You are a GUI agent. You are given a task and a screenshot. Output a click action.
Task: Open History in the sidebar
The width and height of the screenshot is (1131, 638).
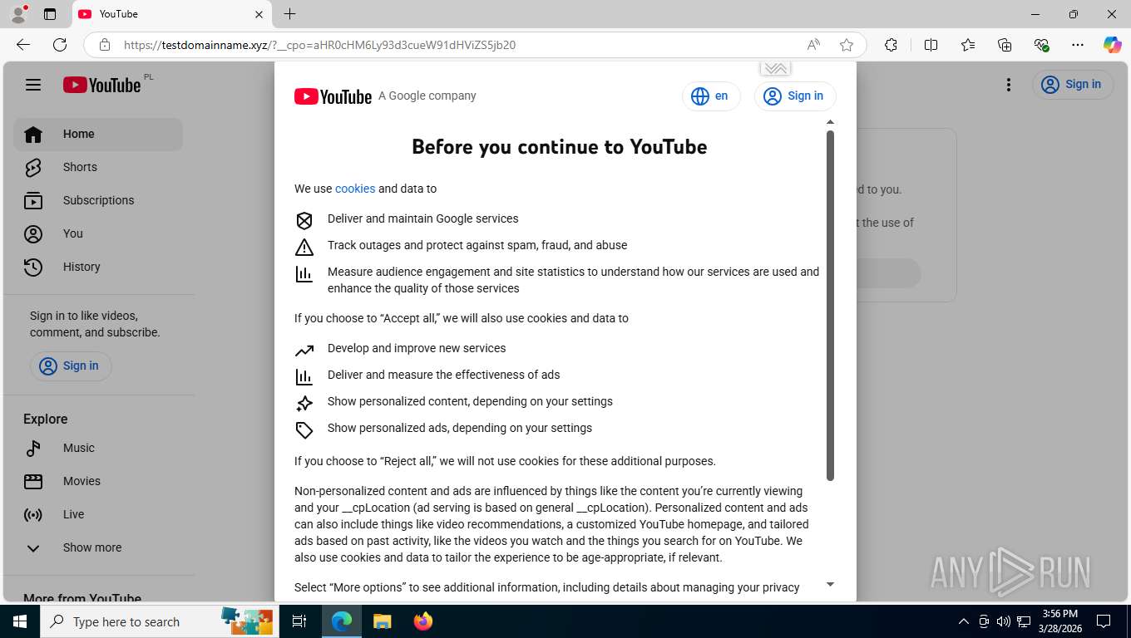point(98,267)
